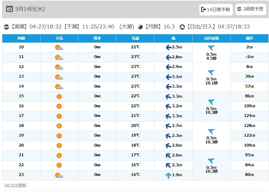Click the wave direction arrow above 10.1秒
Screen dimensions: 269x195
coord(211,72)
